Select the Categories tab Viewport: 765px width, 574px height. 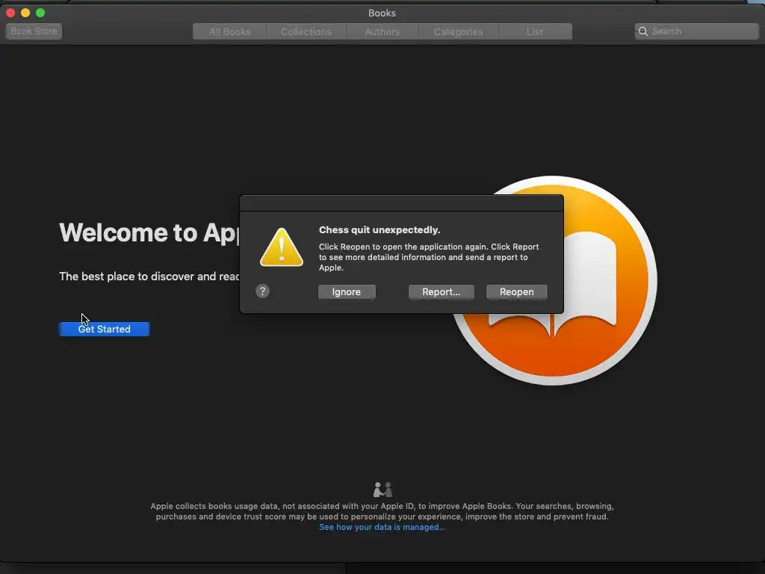(x=458, y=31)
